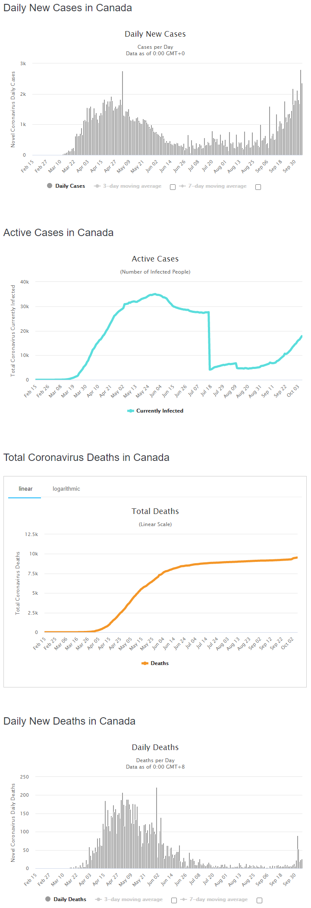Click the sharp July drop on Active Cases line

tap(209, 341)
